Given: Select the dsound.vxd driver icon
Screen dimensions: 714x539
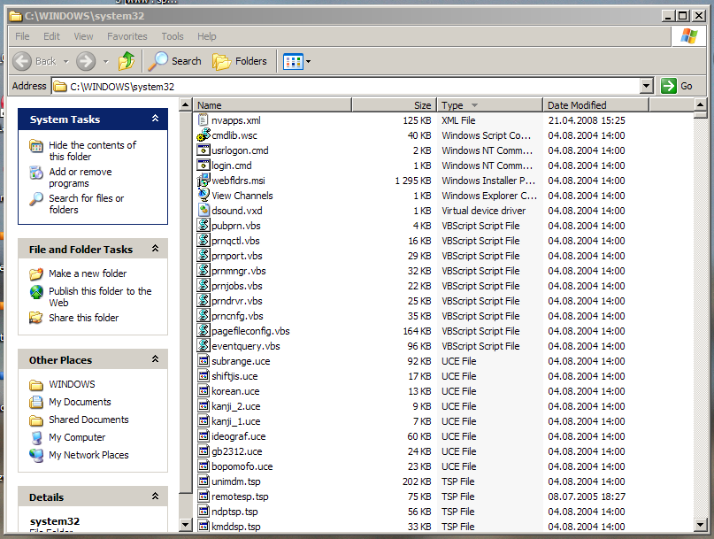Looking at the screenshot, I should point(203,210).
